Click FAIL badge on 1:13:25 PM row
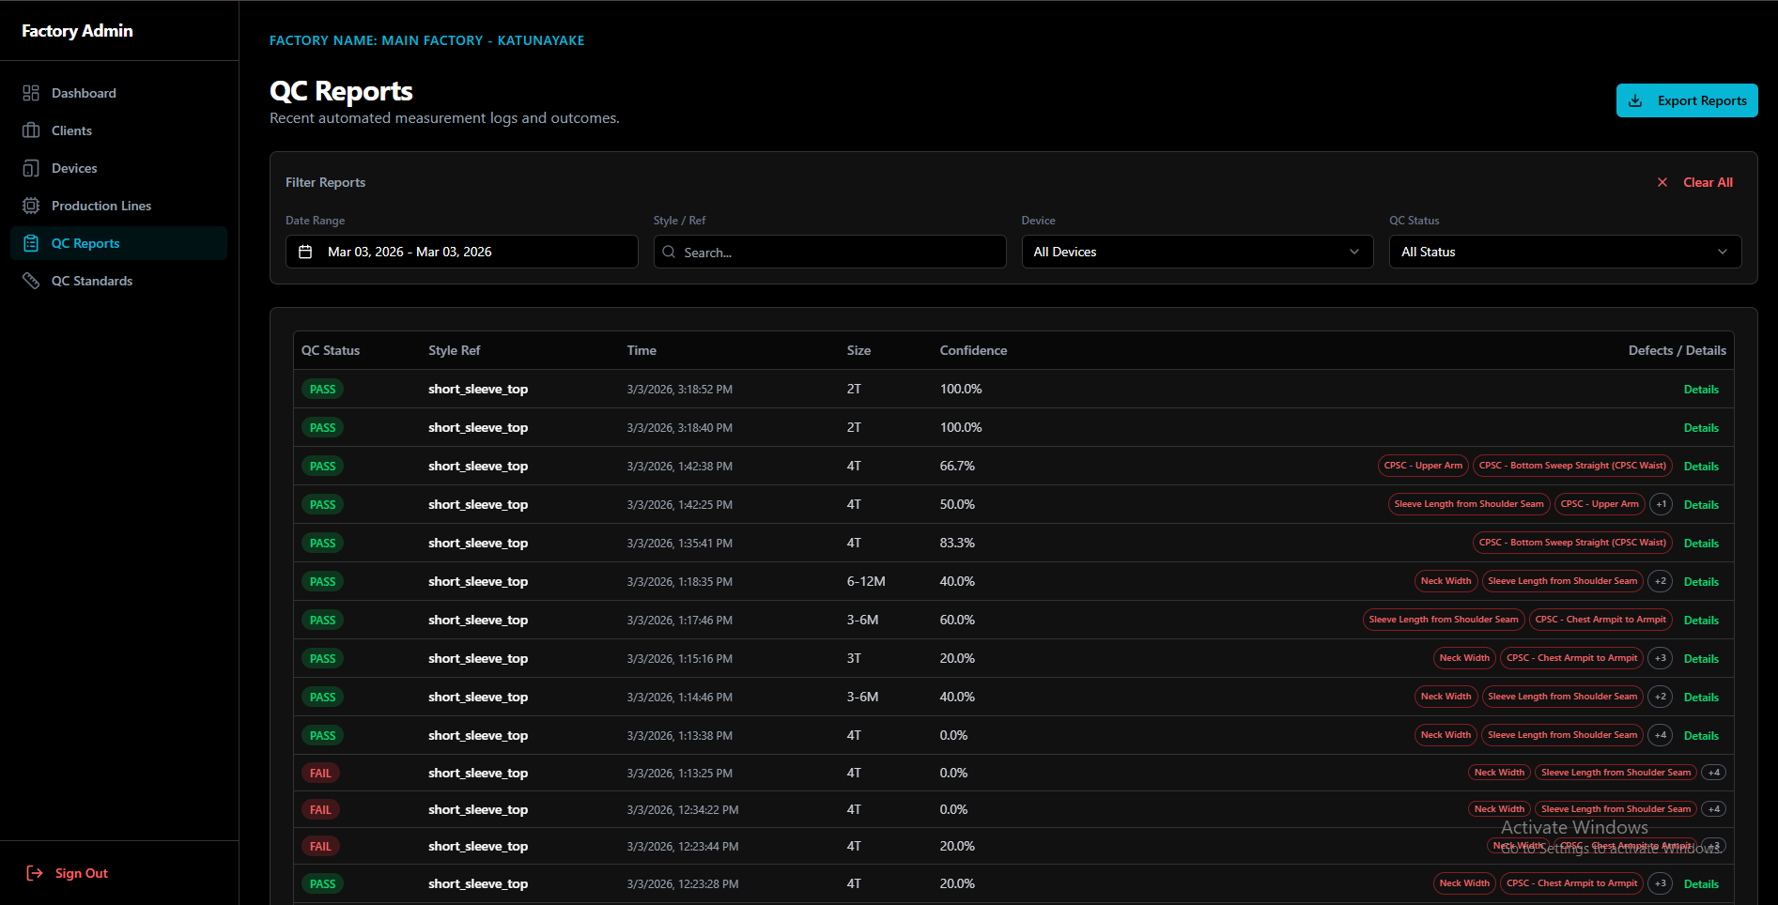Screen dimensions: 1778x905 click(320, 773)
